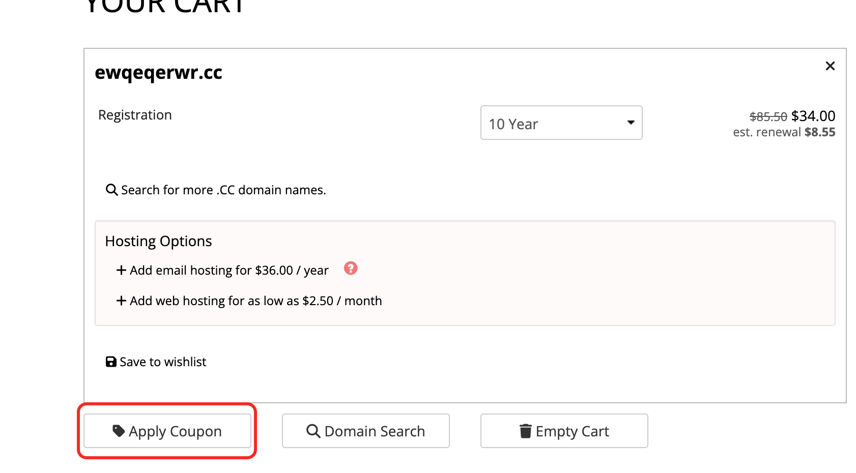Viewport: 856px width, 473px height.
Task: Open the 10 Year registration dropdown
Action: tap(561, 123)
